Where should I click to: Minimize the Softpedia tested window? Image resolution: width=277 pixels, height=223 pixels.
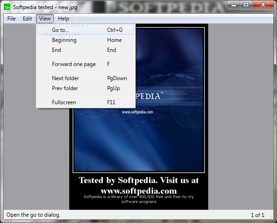point(234,5)
